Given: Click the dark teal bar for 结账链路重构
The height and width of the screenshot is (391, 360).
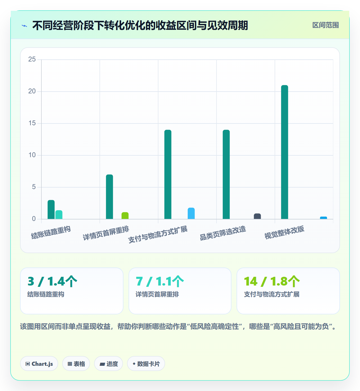Looking at the screenshot, I should 51,210.
